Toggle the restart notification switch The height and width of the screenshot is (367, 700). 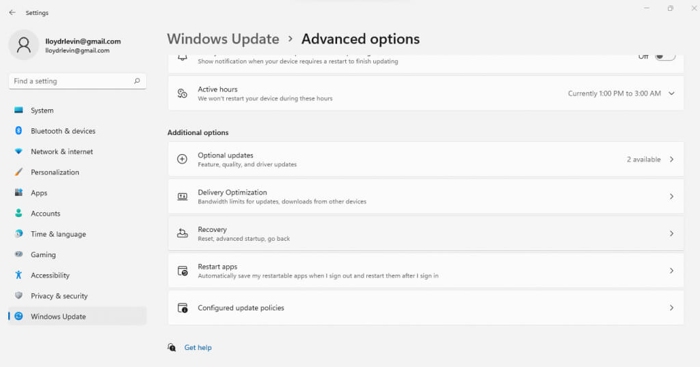click(664, 57)
